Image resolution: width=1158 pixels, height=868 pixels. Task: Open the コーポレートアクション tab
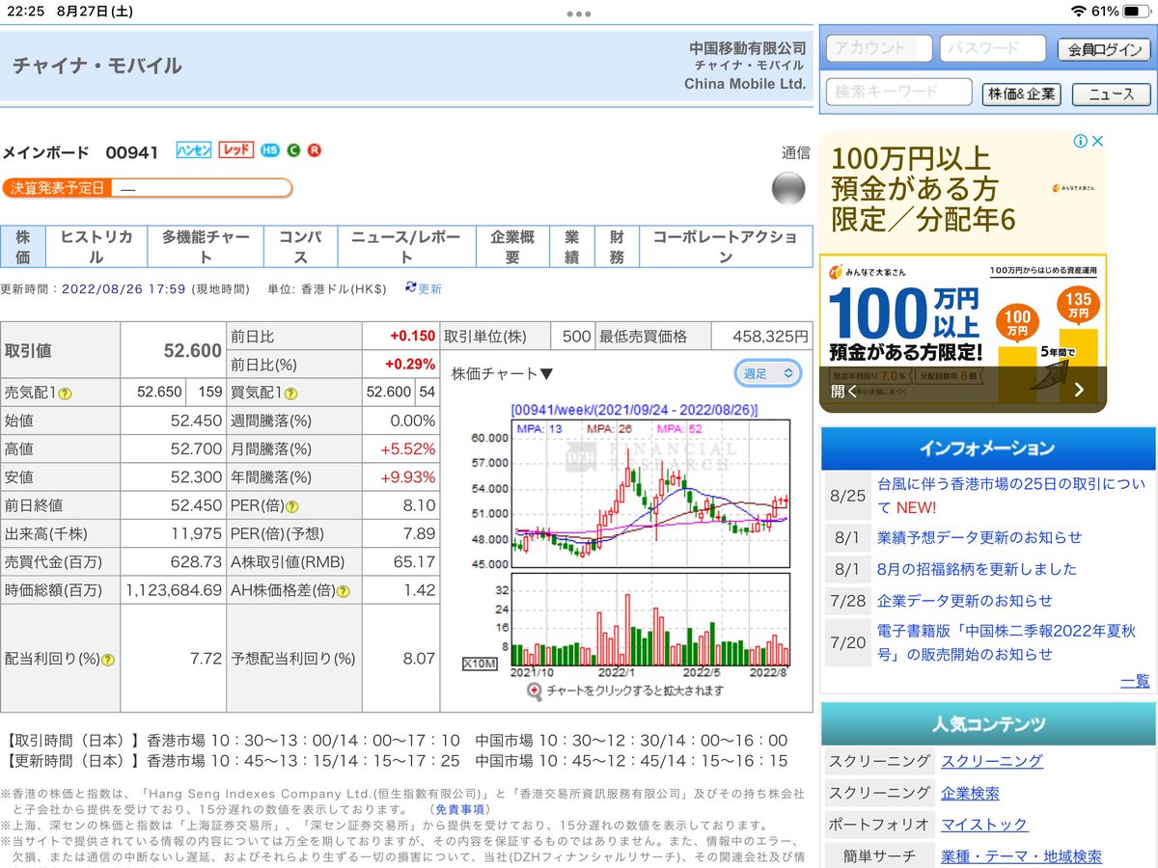726,247
